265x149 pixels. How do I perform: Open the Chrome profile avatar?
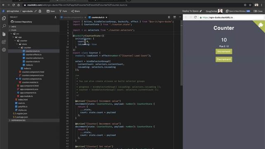pos(256,5)
